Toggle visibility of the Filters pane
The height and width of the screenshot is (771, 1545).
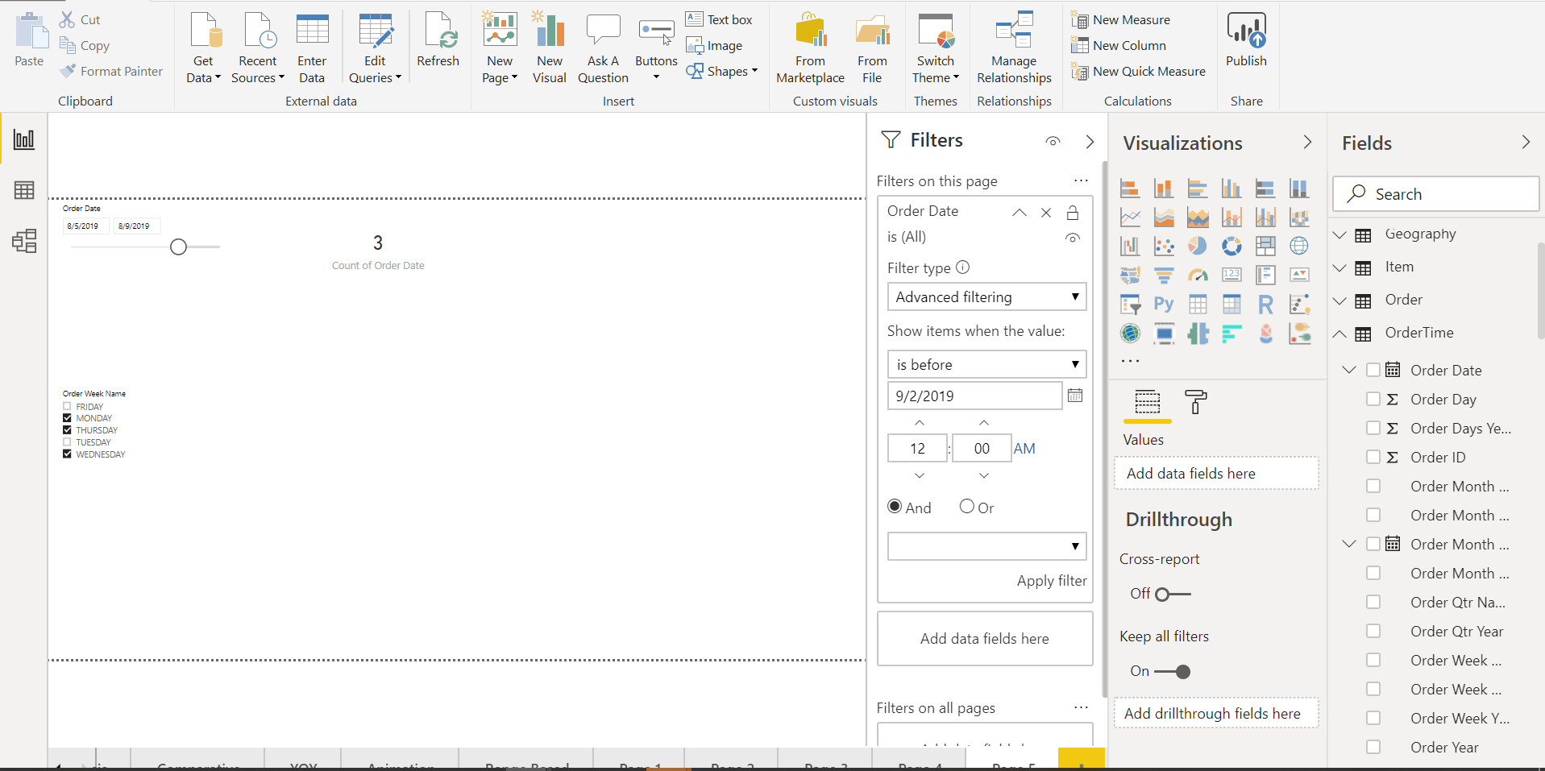(1053, 141)
